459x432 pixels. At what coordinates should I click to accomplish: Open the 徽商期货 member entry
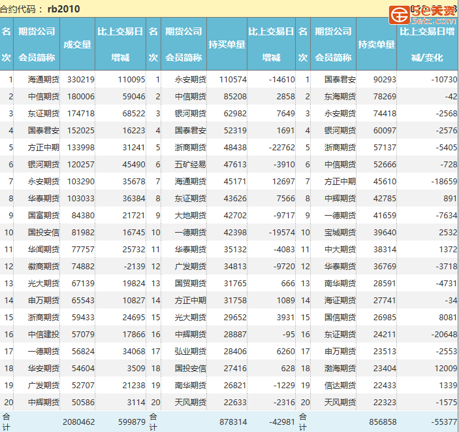[43, 266]
